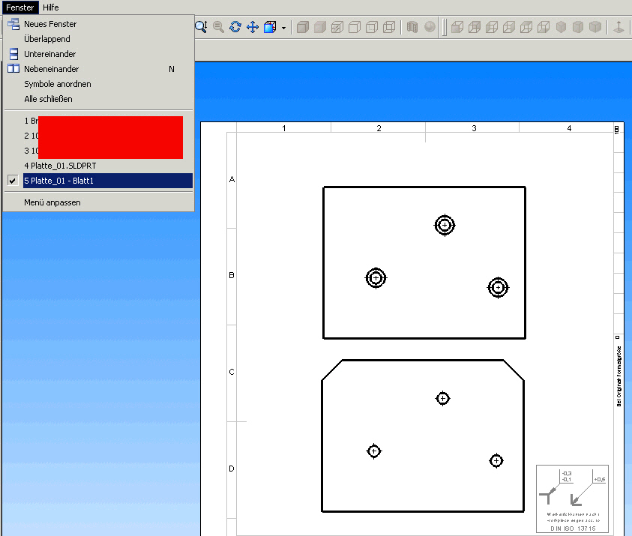Switch to window 4 Platte_01.SLDPRT
The image size is (632, 536).
(98, 166)
